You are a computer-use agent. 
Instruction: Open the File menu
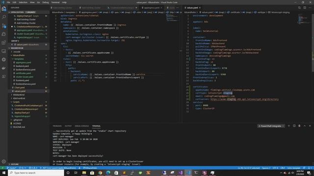8,2
